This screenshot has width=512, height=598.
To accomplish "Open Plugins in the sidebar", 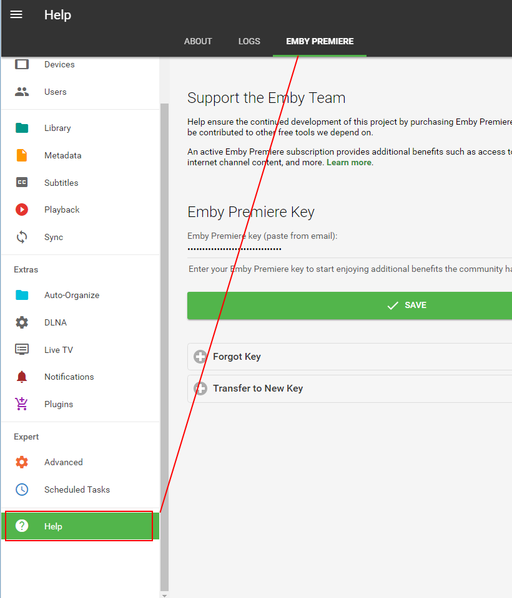I will point(80,404).
